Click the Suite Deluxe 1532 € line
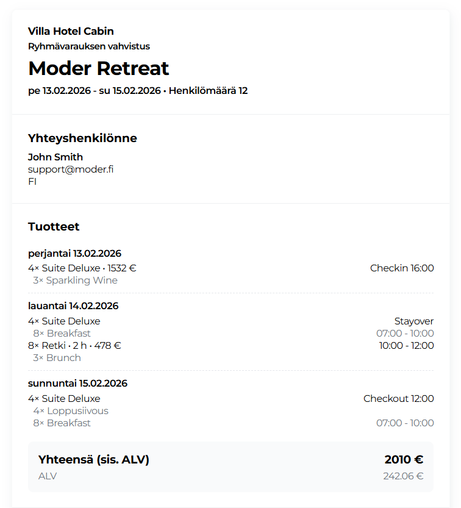This screenshot has width=461, height=508. tap(82, 268)
